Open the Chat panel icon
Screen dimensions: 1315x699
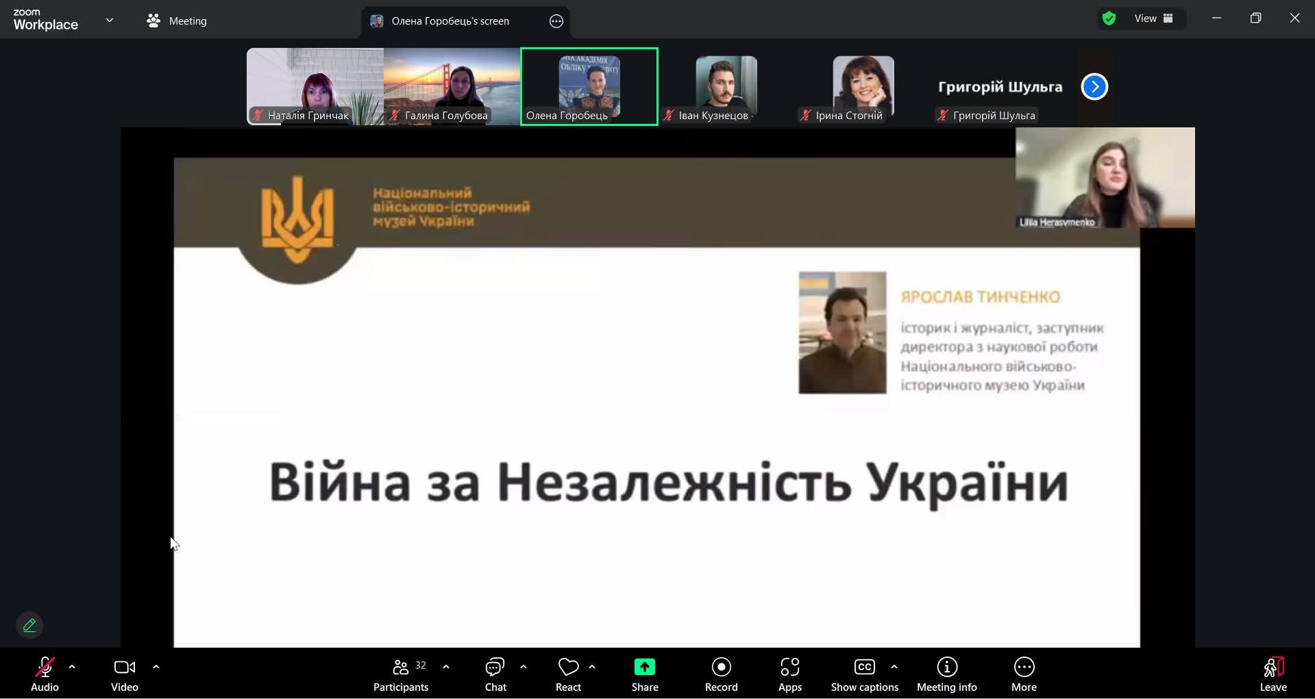pyautogui.click(x=495, y=668)
